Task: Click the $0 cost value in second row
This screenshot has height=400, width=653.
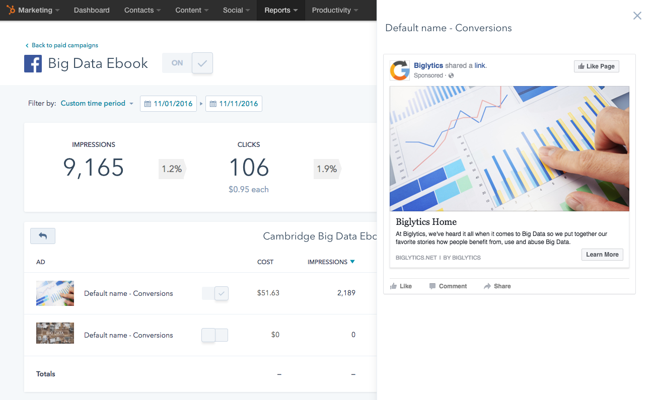Action: (275, 335)
